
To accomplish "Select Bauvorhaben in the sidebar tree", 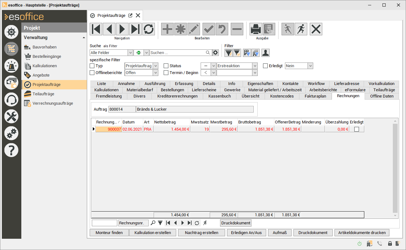I will pos(45,47).
